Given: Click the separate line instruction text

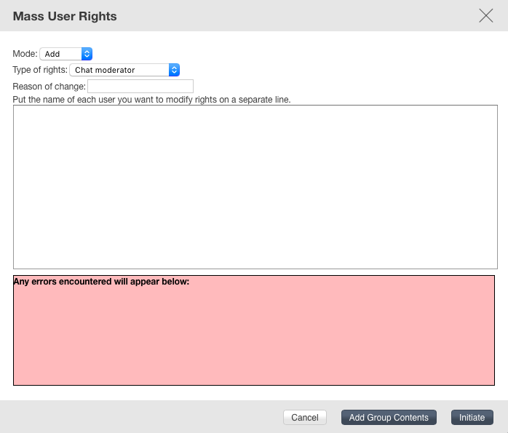Looking at the screenshot, I should [x=151, y=100].
